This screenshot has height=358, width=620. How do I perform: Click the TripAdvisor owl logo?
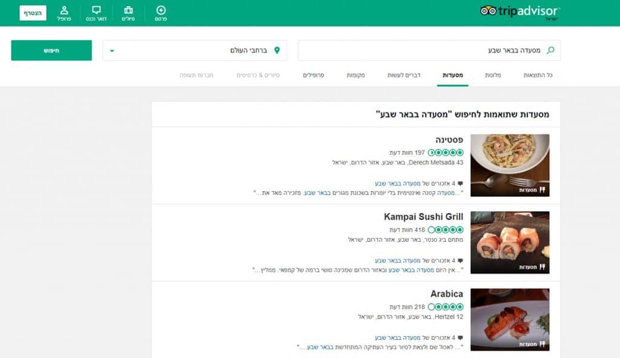[x=488, y=11]
